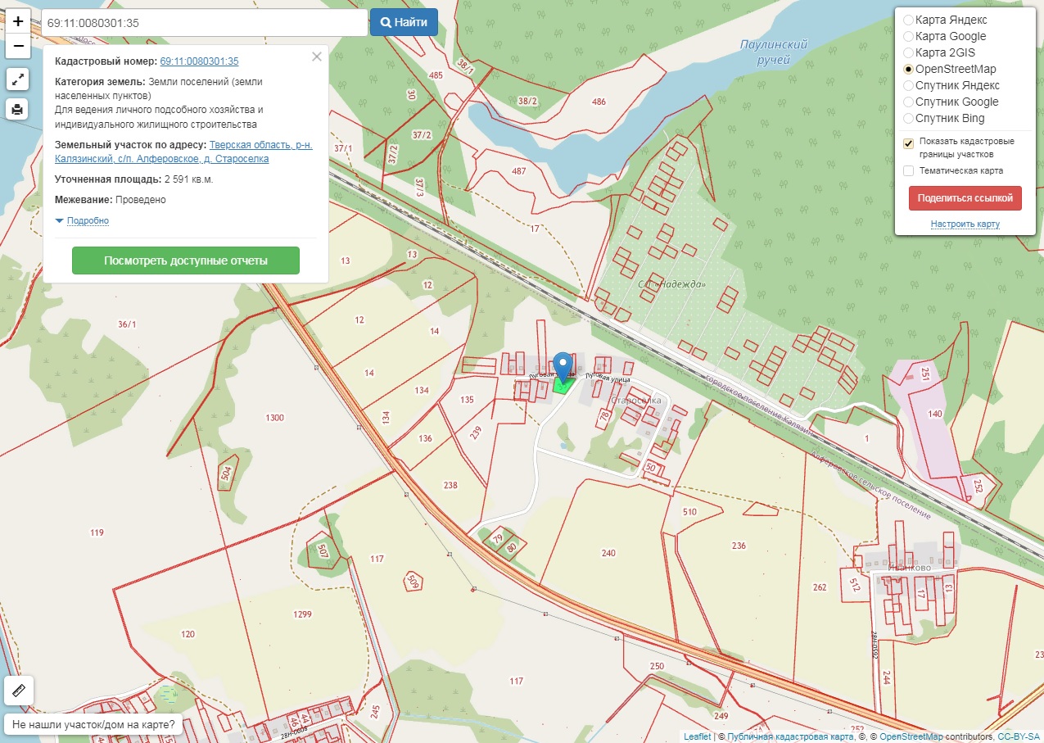Select Карта Яндекс map layer
1044x743 pixels.
(908, 20)
